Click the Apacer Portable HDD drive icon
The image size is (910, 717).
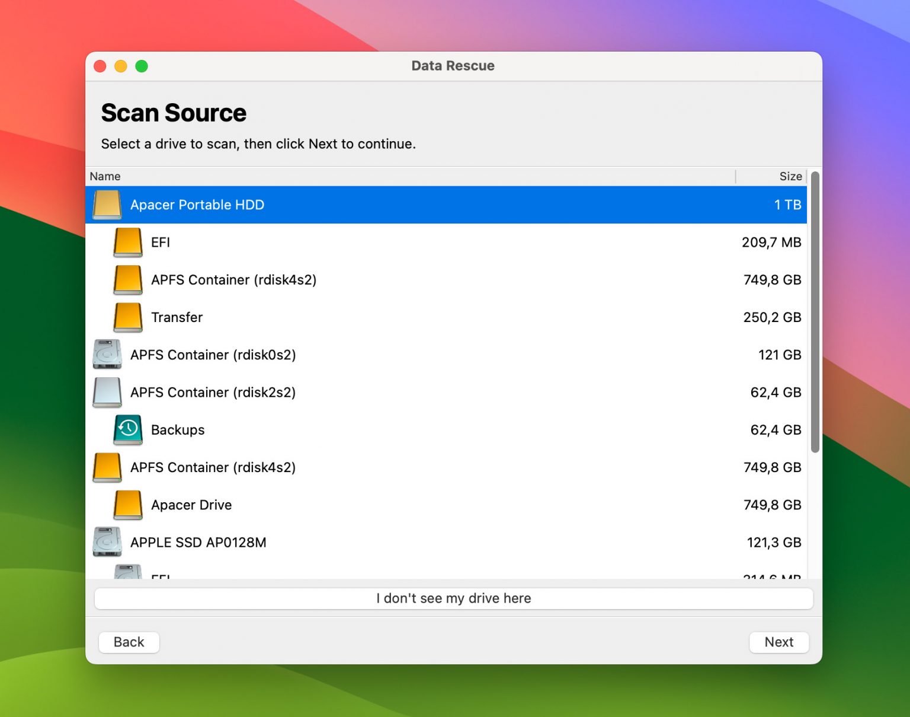[x=107, y=204]
